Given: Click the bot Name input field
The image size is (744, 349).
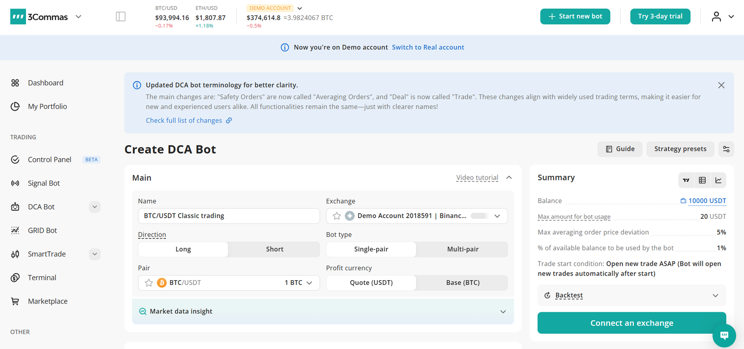Looking at the screenshot, I should click(x=229, y=216).
